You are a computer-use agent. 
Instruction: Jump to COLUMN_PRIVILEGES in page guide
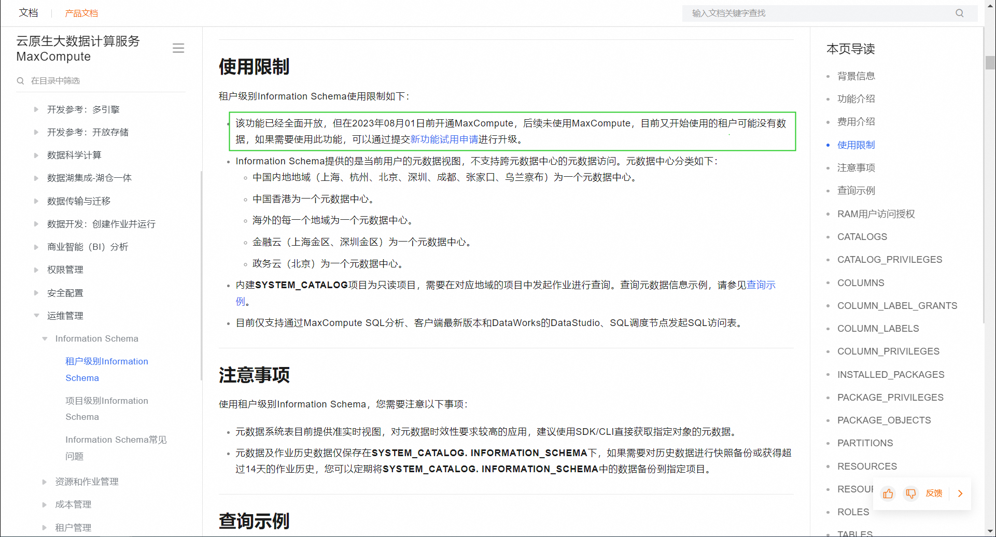click(x=888, y=351)
